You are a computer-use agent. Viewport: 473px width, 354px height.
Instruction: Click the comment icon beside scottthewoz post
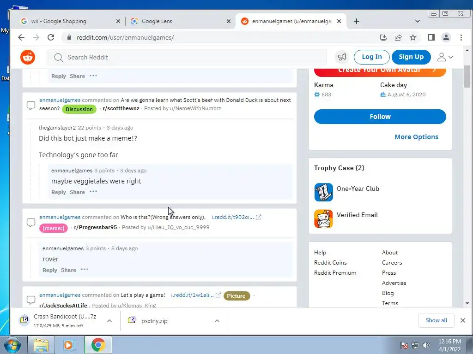pos(31,106)
